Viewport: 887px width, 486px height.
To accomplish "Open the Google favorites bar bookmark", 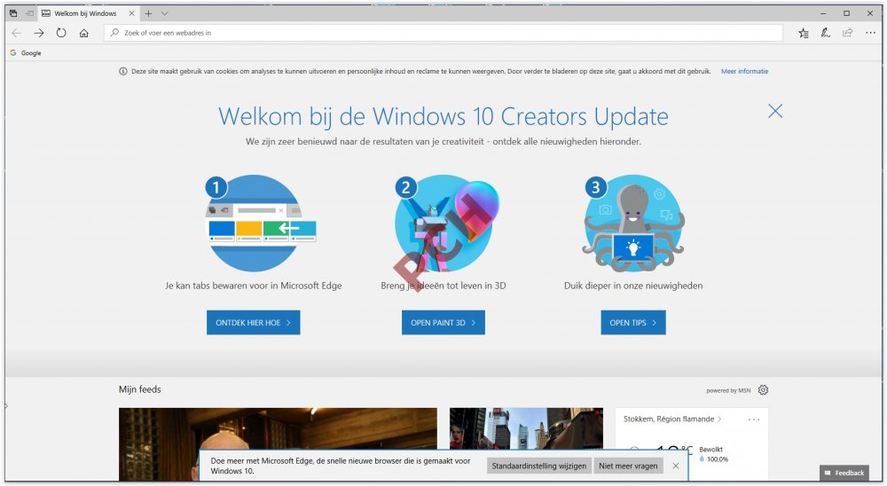I will [x=26, y=52].
